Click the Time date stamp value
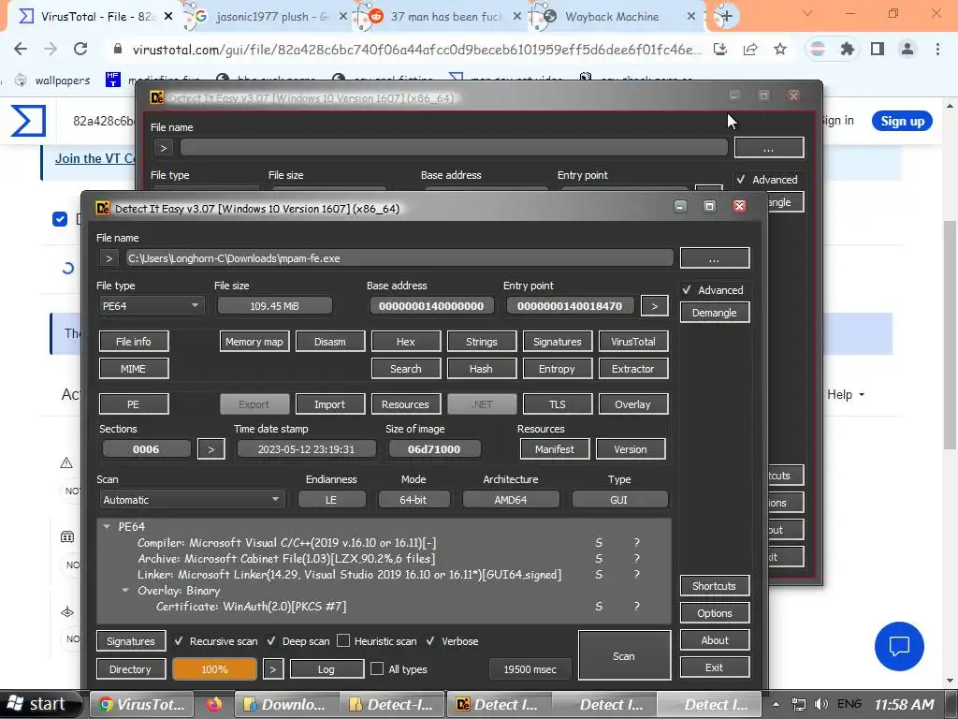The height and width of the screenshot is (719, 958). [306, 448]
